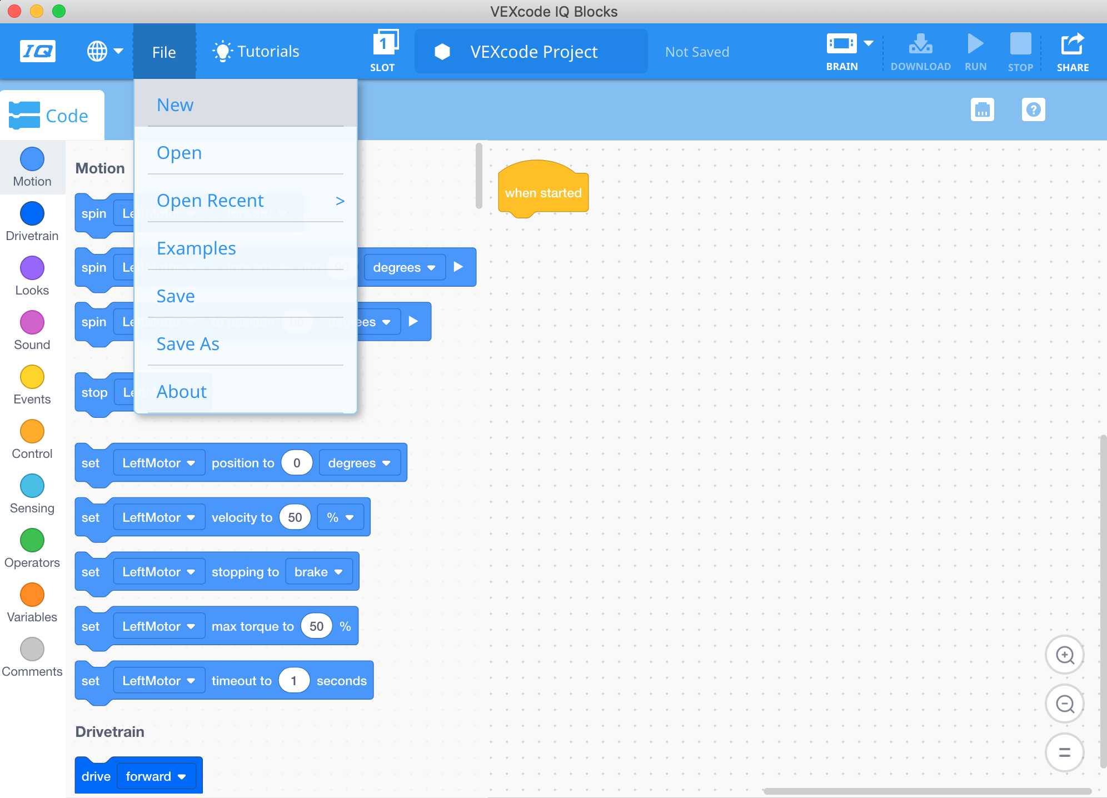The image size is (1107, 798).
Task: Open LeftMotor dropdown in set velocity block
Action: click(x=159, y=517)
